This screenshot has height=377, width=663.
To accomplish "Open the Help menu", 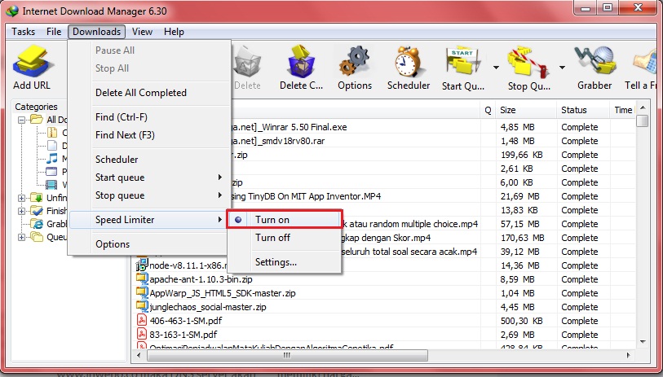I will tap(174, 32).
